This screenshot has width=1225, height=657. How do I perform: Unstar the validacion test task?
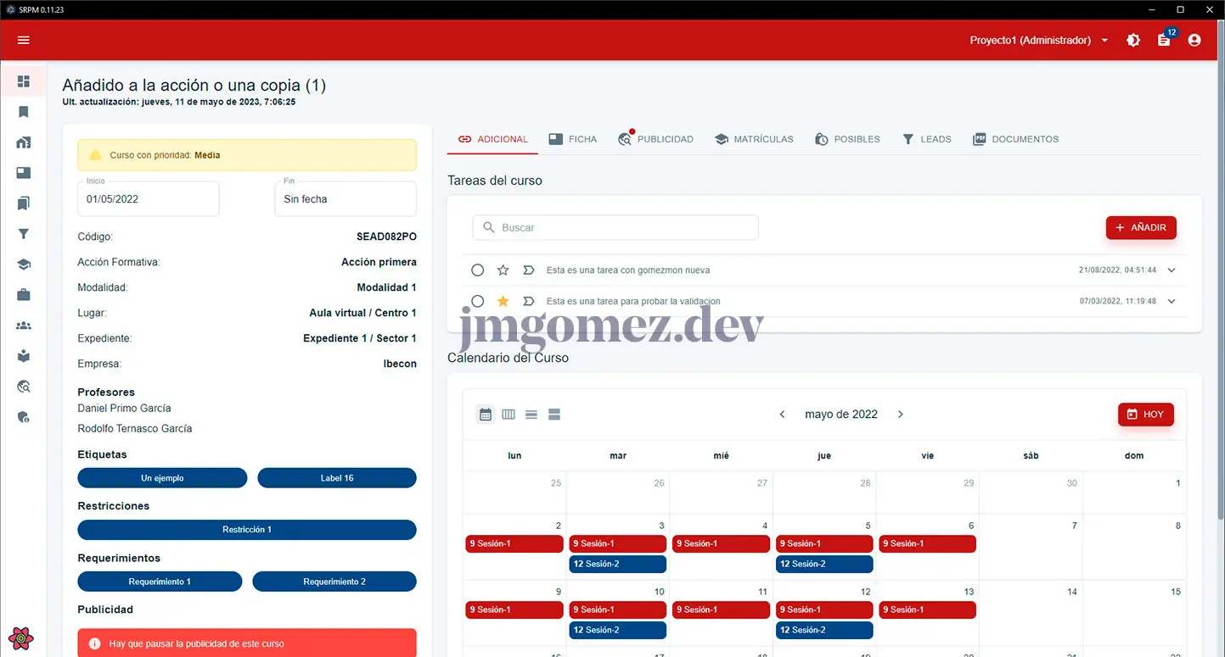pyautogui.click(x=503, y=301)
